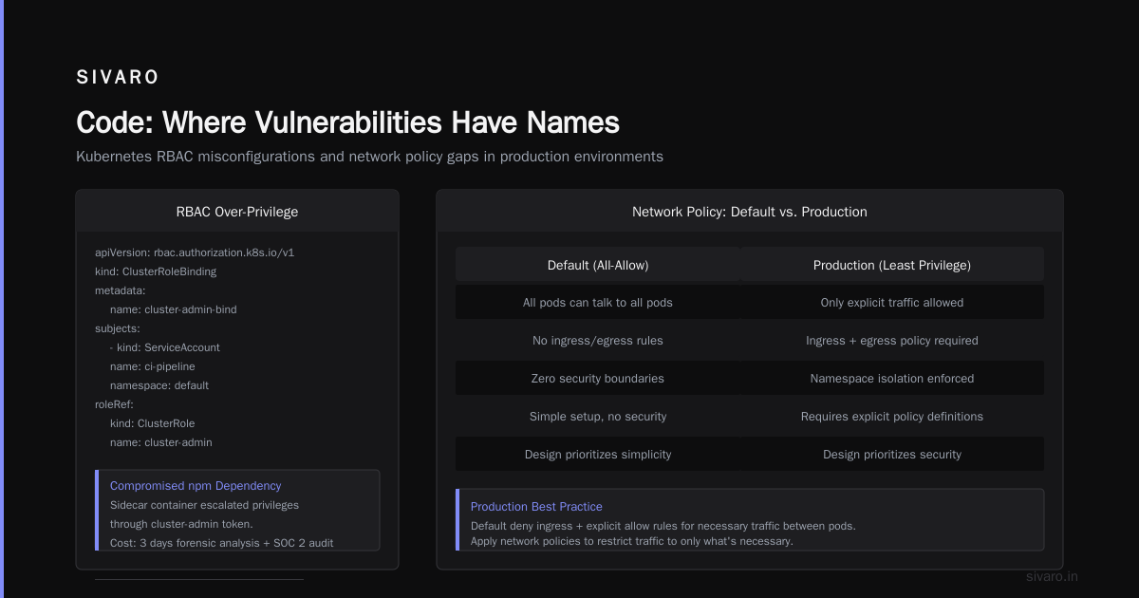Click 'Requires explicit policy definitions' cell
Screen dimensions: 1139x598
[x=892, y=417]
